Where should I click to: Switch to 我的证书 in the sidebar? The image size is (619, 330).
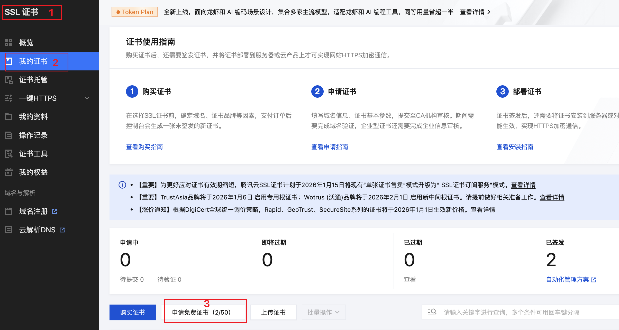pyautogui.click(x=33, y=61)
